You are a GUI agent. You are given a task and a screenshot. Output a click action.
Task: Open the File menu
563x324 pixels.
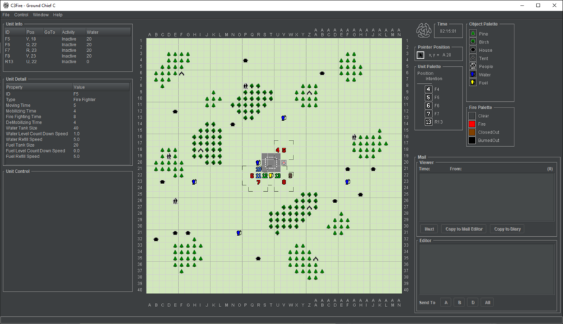pyautogui.click(x=6, y=14)
